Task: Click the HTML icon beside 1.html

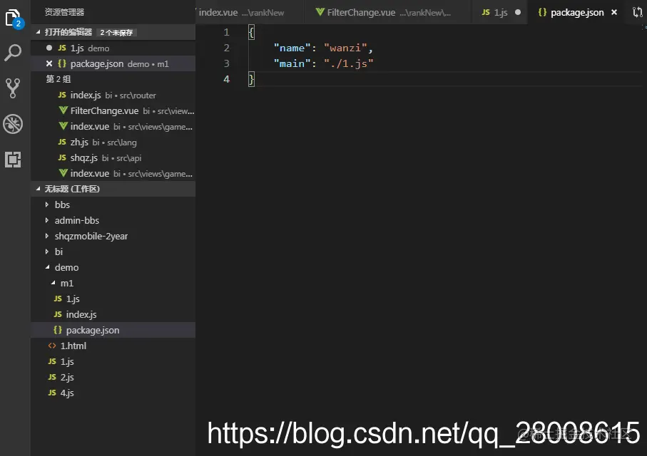Action: [x=52, y=346]
